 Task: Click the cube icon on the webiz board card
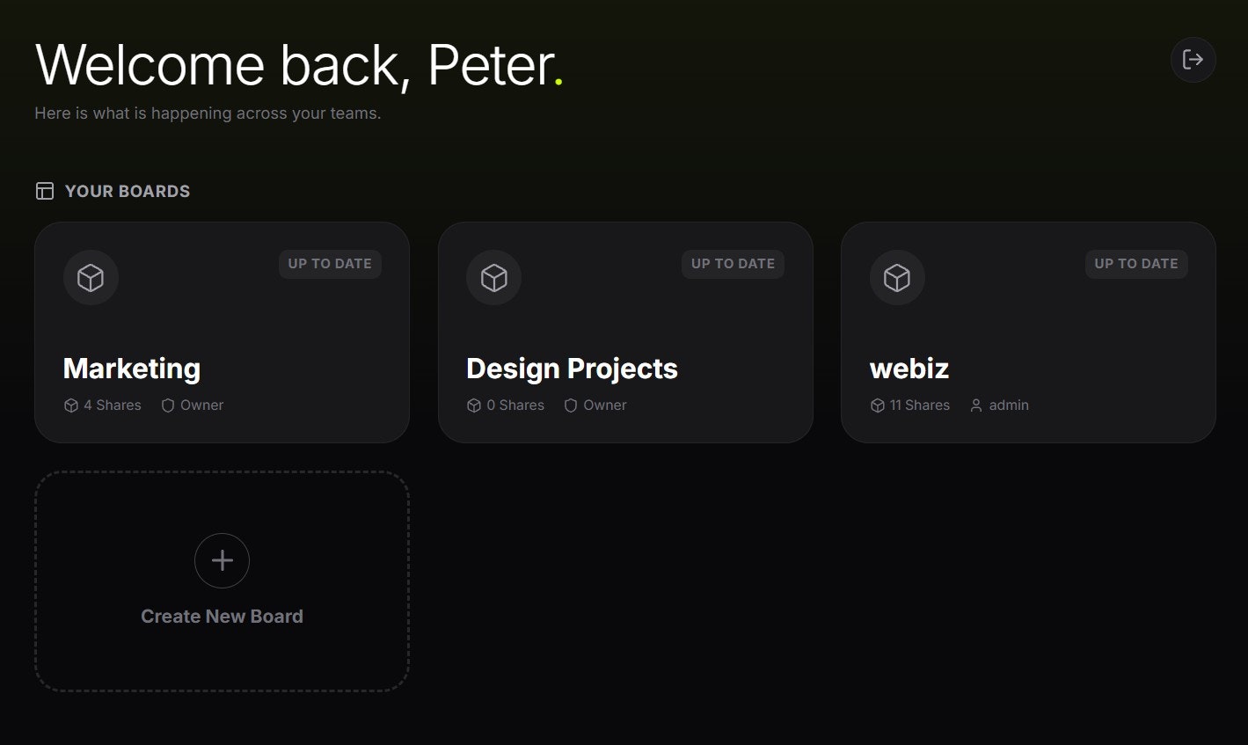[x=896, y=277]
